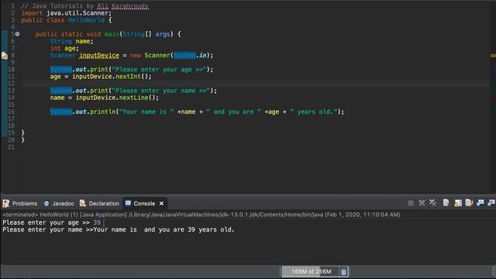Click the warning marker icon beside line 8
This screenshot has width=496, height=279.
point(5,55)
